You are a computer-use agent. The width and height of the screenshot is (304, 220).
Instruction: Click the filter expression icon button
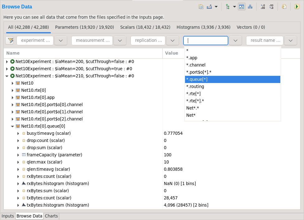10,41
